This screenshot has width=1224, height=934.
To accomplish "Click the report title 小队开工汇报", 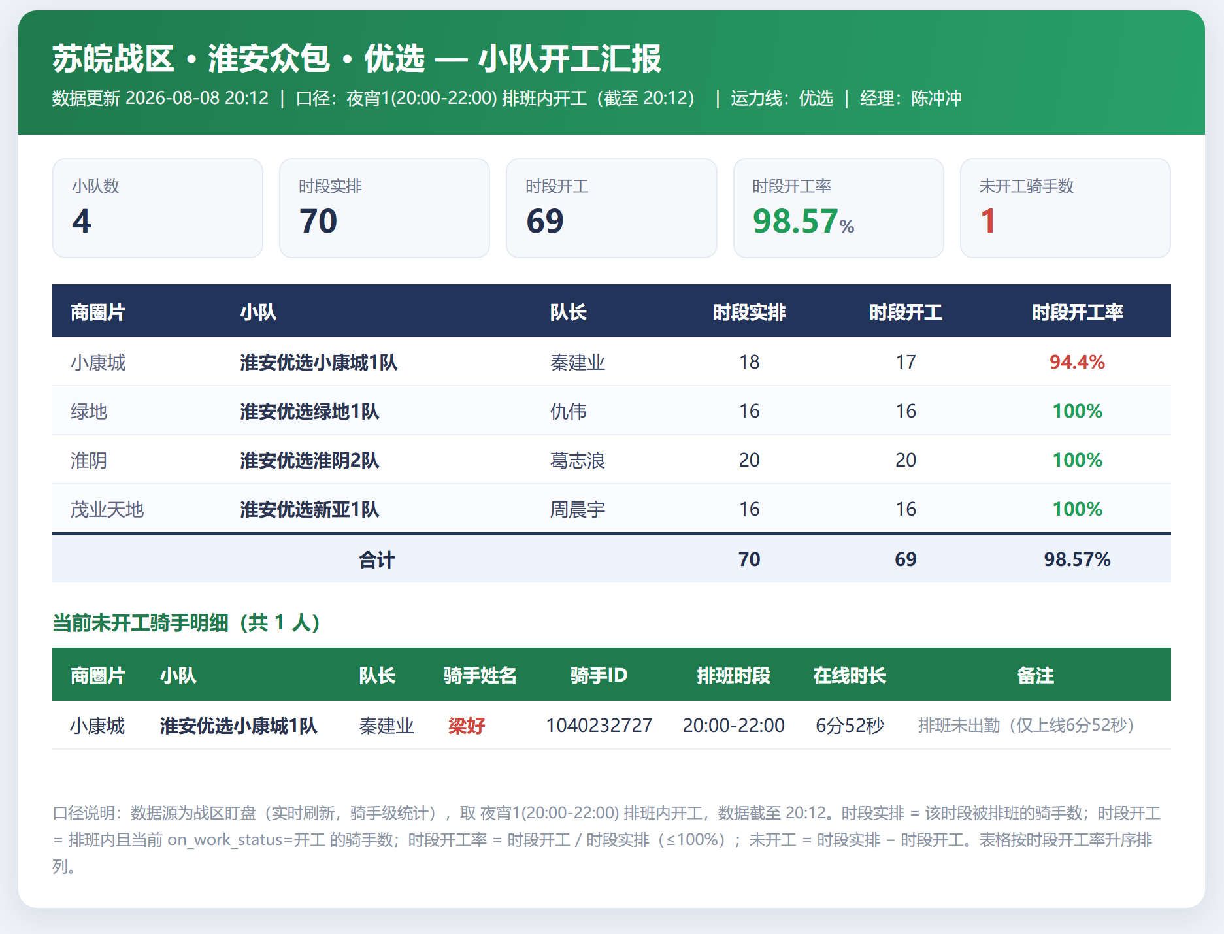I will tap(569, 59).
